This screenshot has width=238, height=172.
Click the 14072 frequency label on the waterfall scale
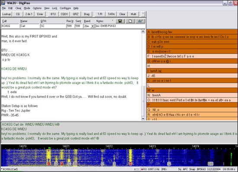click(109, 146)
